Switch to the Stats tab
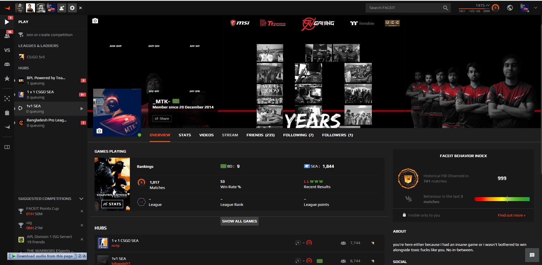This screenshot has height=265, width=542. click(185, 135)
